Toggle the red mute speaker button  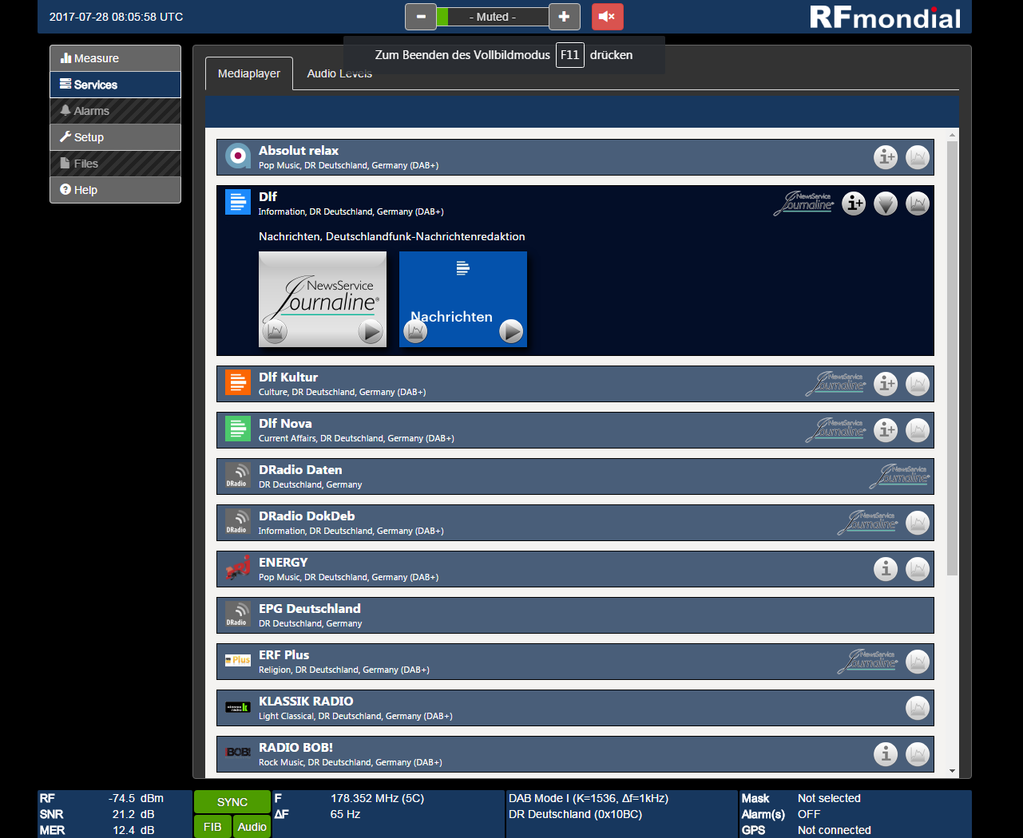pyautogui.click(x=607, y=17)
